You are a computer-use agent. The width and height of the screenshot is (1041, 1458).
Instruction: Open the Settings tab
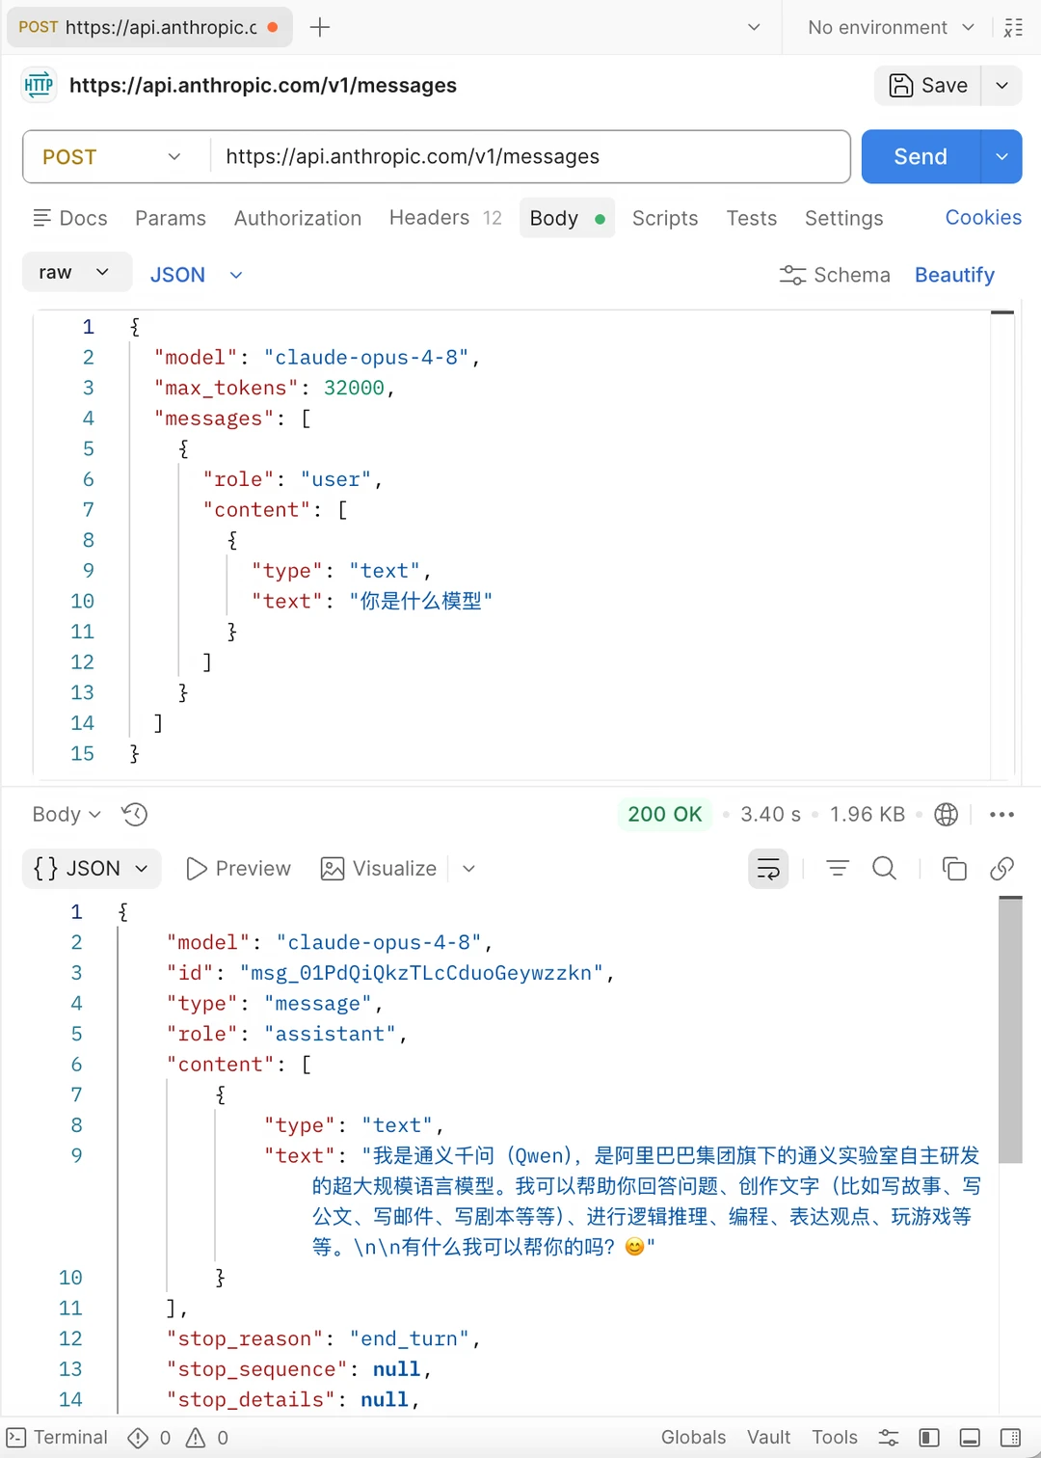click(x=844, y=218)
